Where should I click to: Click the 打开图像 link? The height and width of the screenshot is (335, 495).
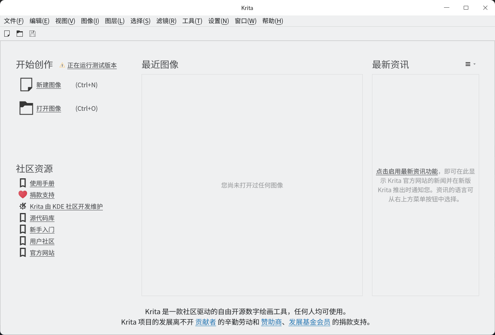tap(49, 108)
